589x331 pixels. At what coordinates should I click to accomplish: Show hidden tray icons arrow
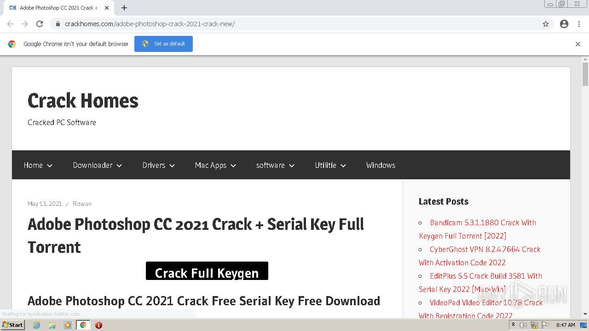point(513,325)
